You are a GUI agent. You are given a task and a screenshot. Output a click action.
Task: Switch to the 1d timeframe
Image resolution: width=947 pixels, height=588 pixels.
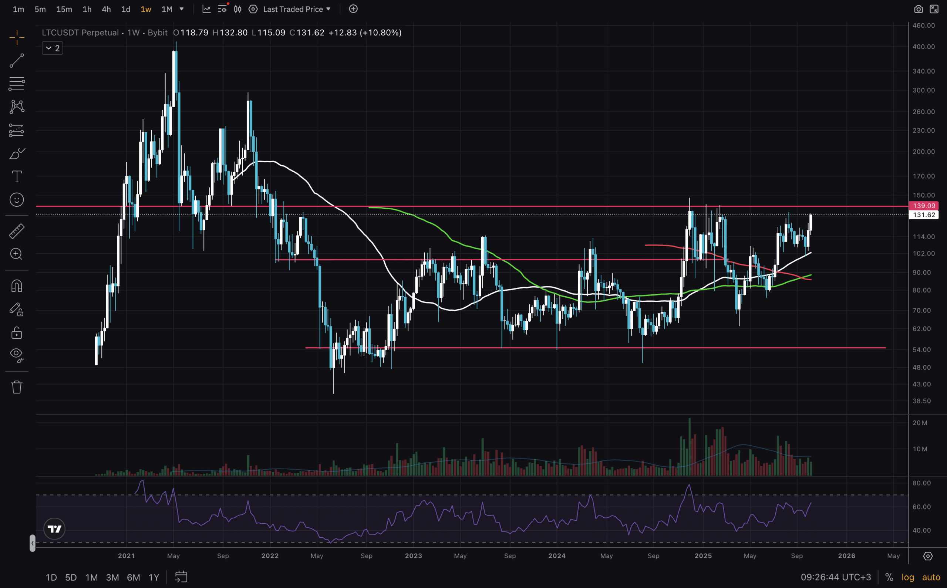coord(125,9)
